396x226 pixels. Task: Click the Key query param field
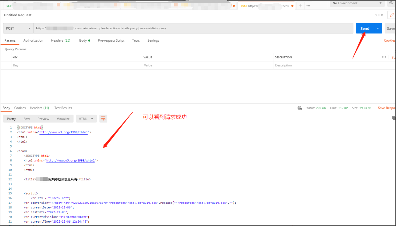[77, 65]
